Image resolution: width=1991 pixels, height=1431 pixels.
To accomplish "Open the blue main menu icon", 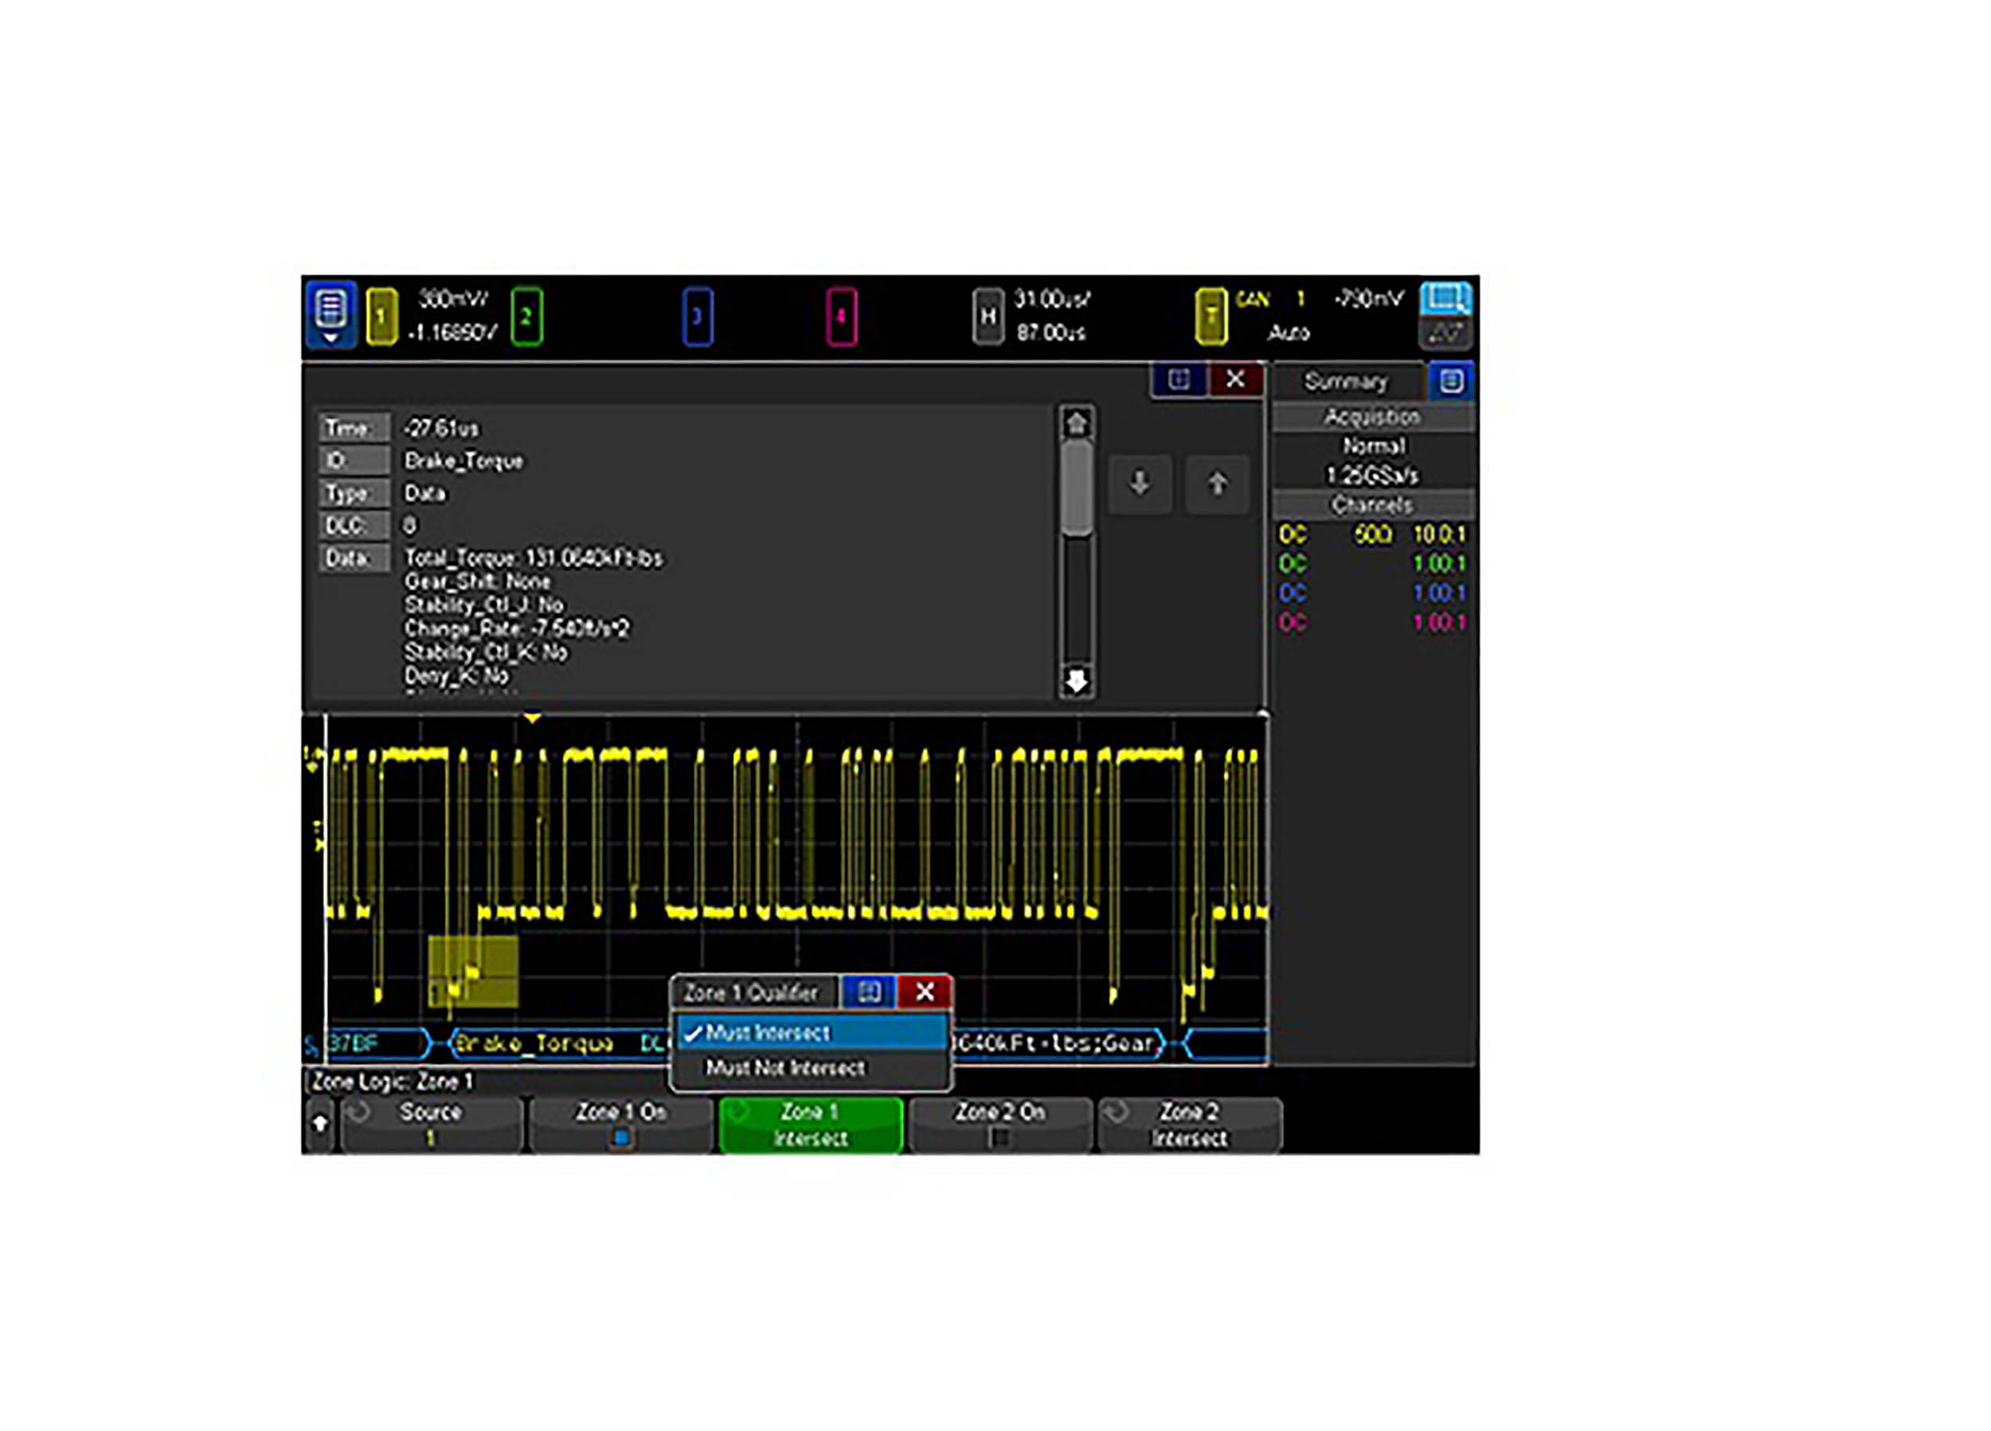I will click(330, 315).
